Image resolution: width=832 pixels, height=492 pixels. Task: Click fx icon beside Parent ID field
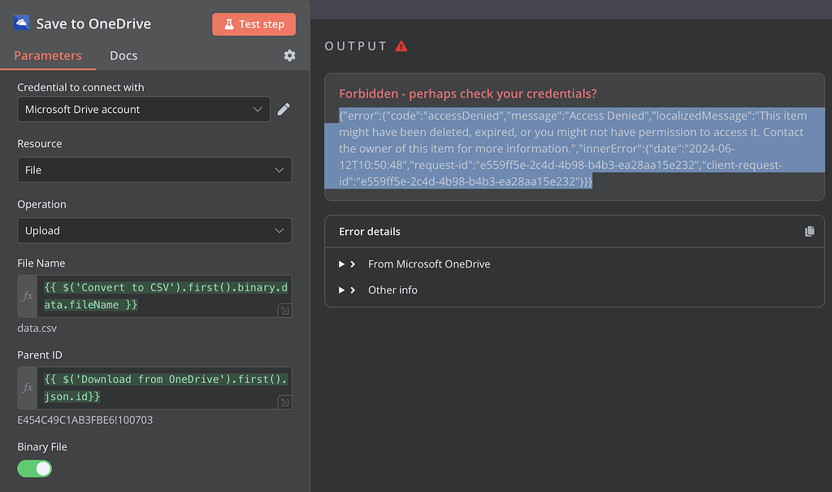point(28,388)
